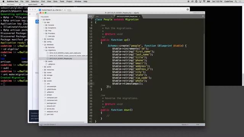The width and height of the screenshot is (244, 137).
Task: Close the People.php editor tab
Action: pos(140,16)
